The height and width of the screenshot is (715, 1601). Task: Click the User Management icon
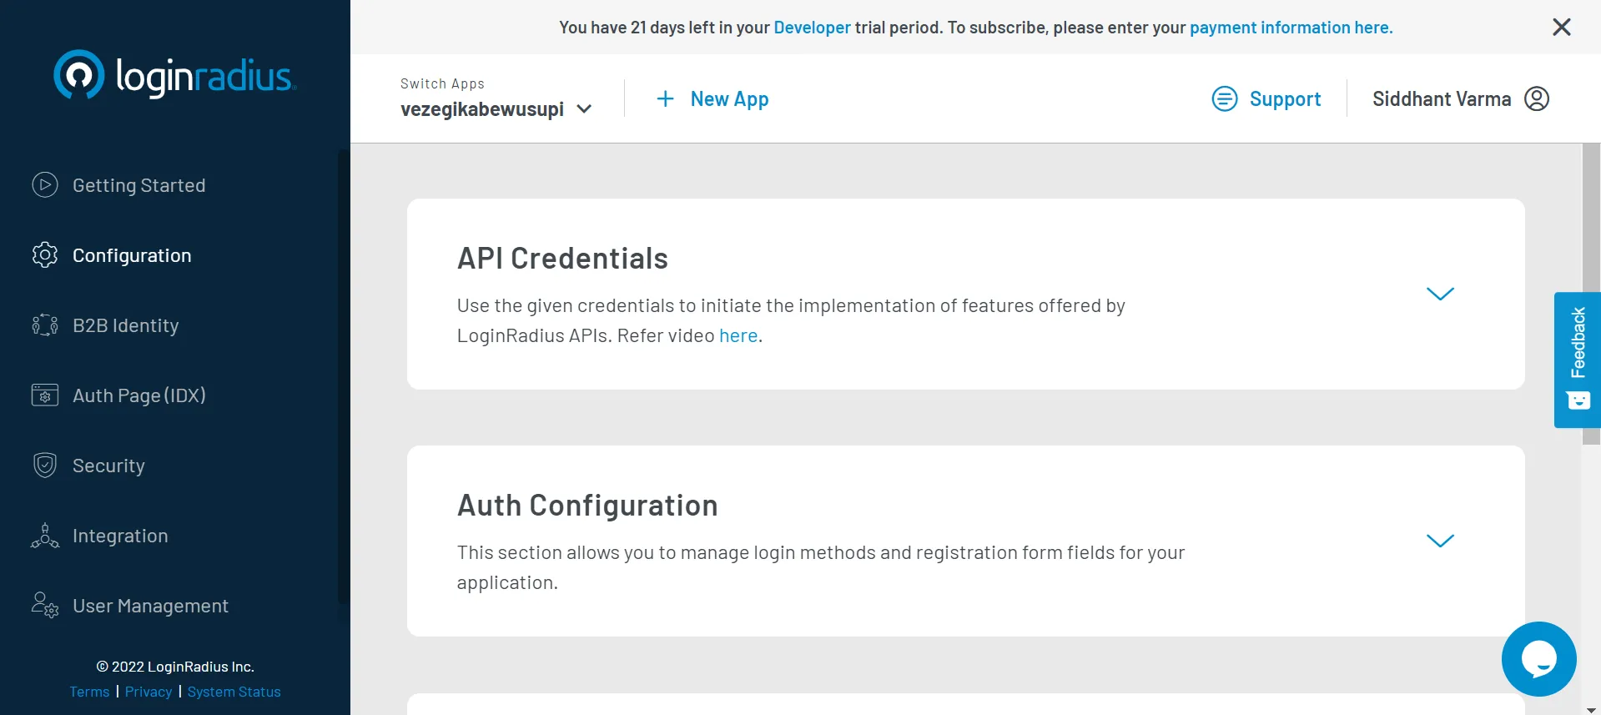click(45, 605)
